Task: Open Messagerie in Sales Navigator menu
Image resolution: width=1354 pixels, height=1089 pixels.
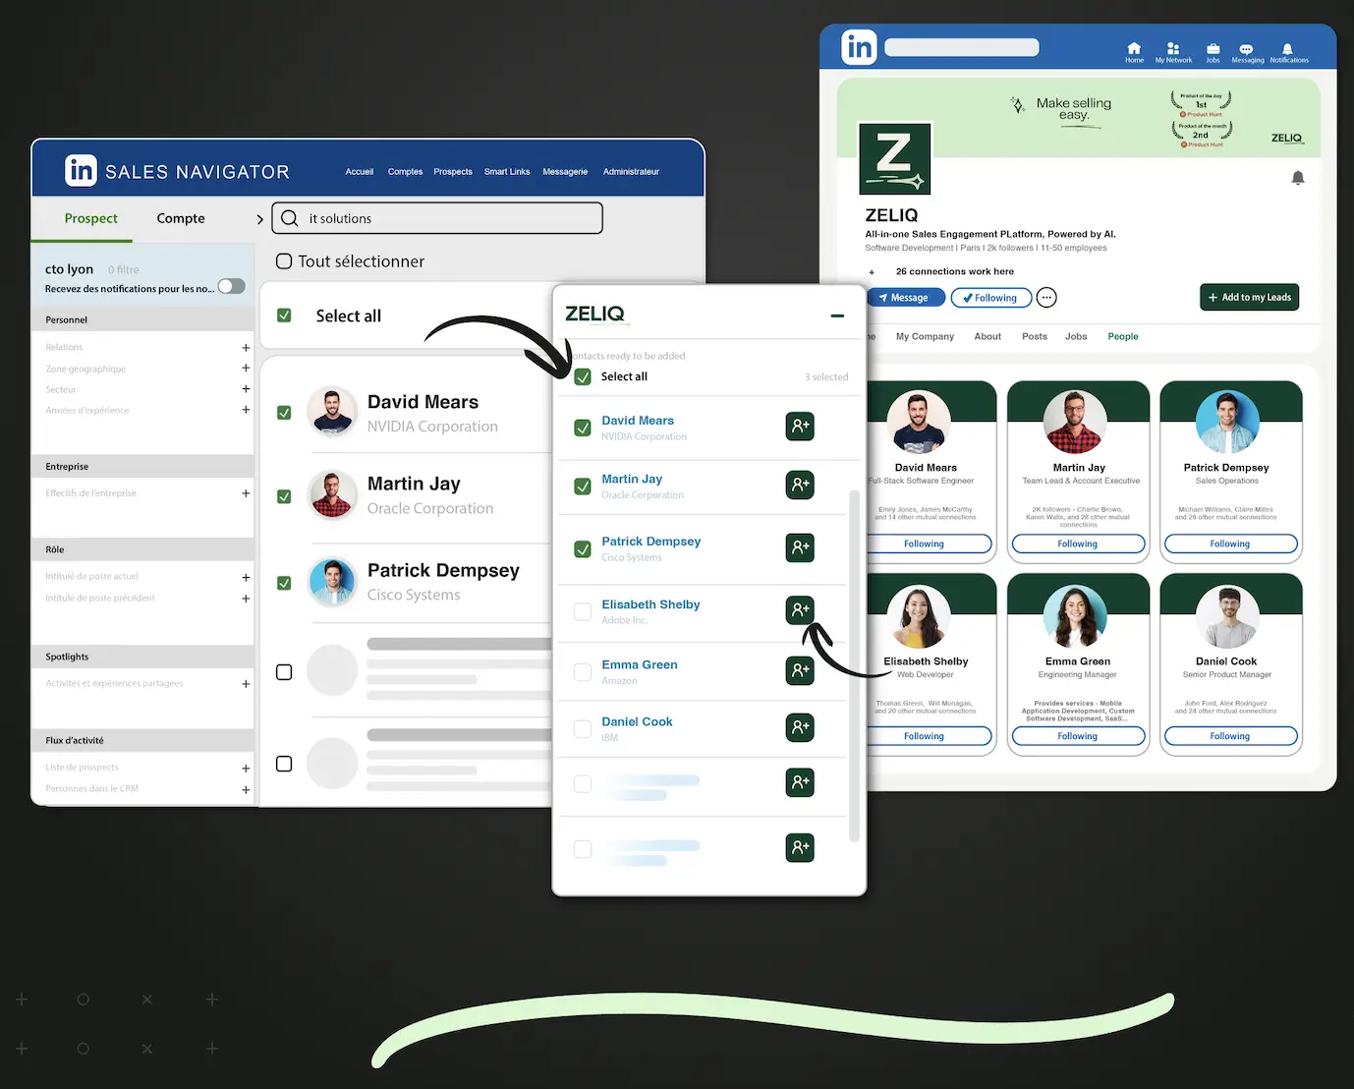Action: pyautogui.click(x=565, y=172)
